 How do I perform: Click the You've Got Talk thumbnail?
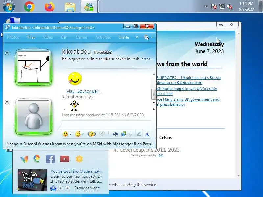coord(33,180)
